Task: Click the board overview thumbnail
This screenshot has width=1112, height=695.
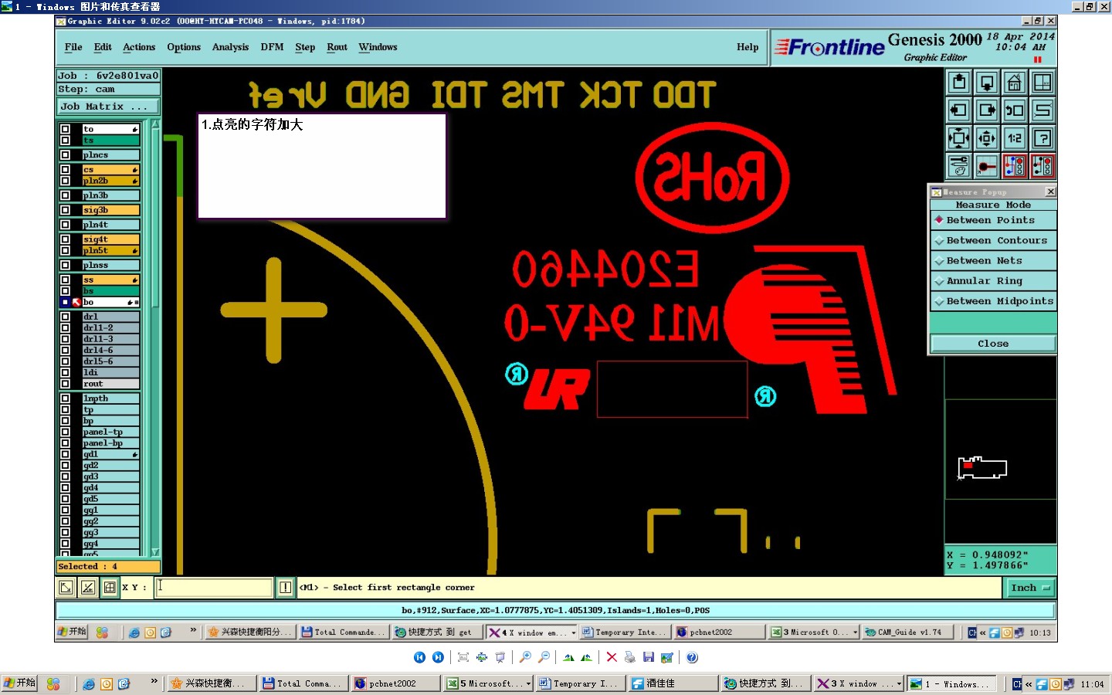Action: (982, 468)
